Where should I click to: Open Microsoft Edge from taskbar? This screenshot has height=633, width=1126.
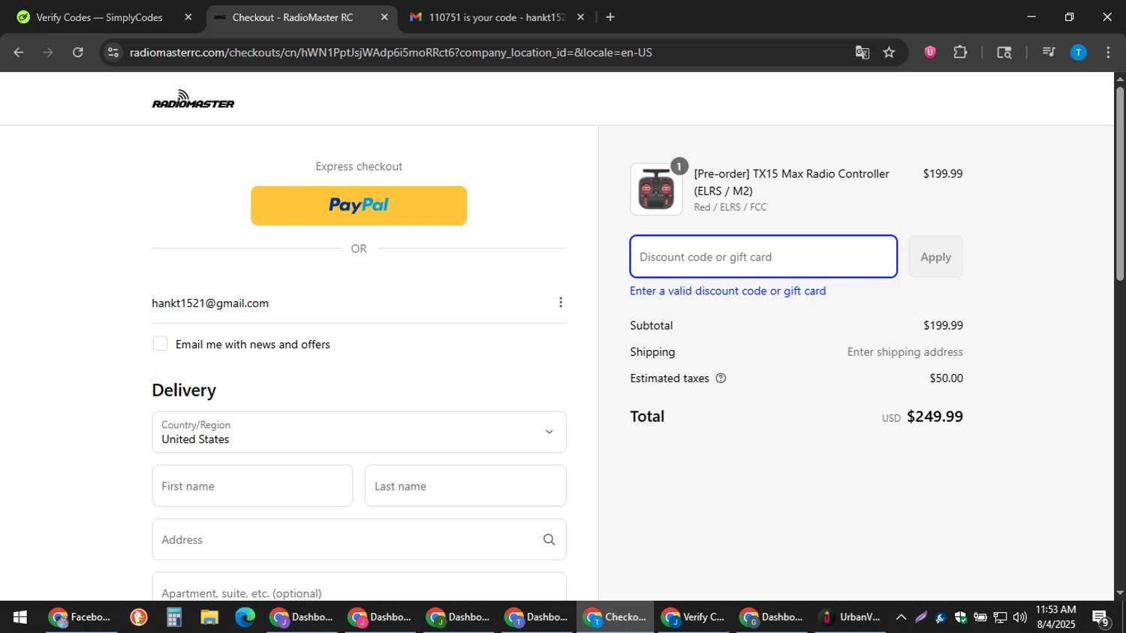pos(245,617)
